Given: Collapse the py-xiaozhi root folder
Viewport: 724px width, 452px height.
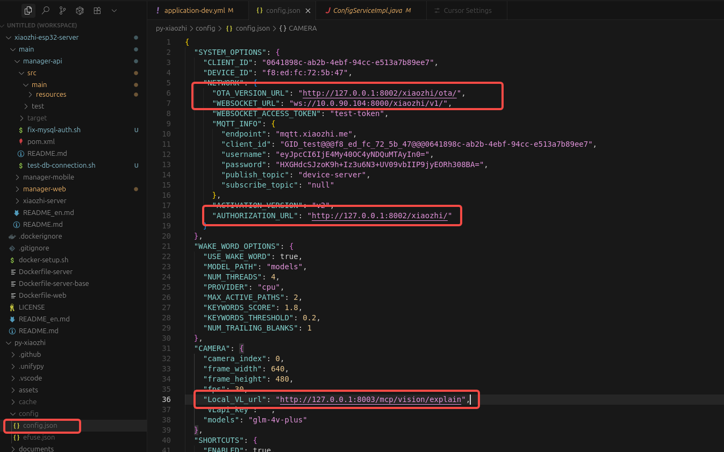Looking at the screenshot, I should coord(30,342).
